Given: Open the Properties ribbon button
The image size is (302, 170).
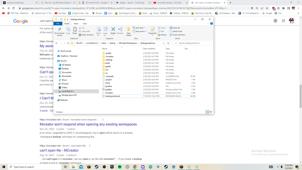Looking at the screenshot, I should pos(152,31).
